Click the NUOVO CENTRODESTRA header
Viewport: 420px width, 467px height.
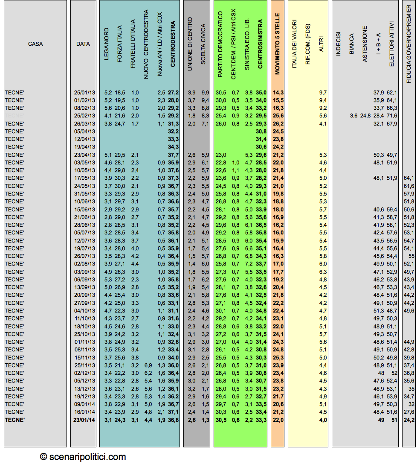point(146,44)
